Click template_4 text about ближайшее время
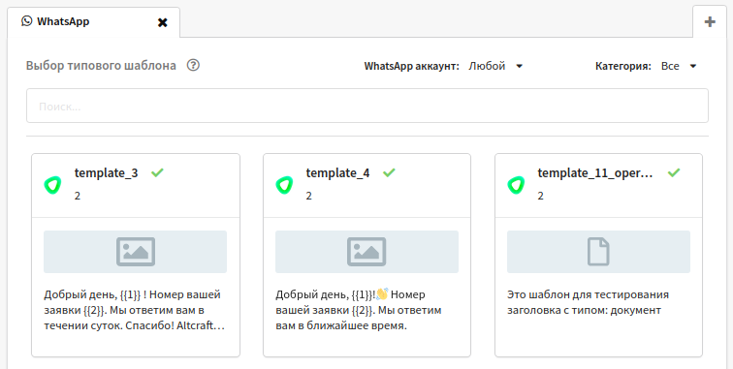The height and width of the screenshot is (369, 733). (359, 310)
